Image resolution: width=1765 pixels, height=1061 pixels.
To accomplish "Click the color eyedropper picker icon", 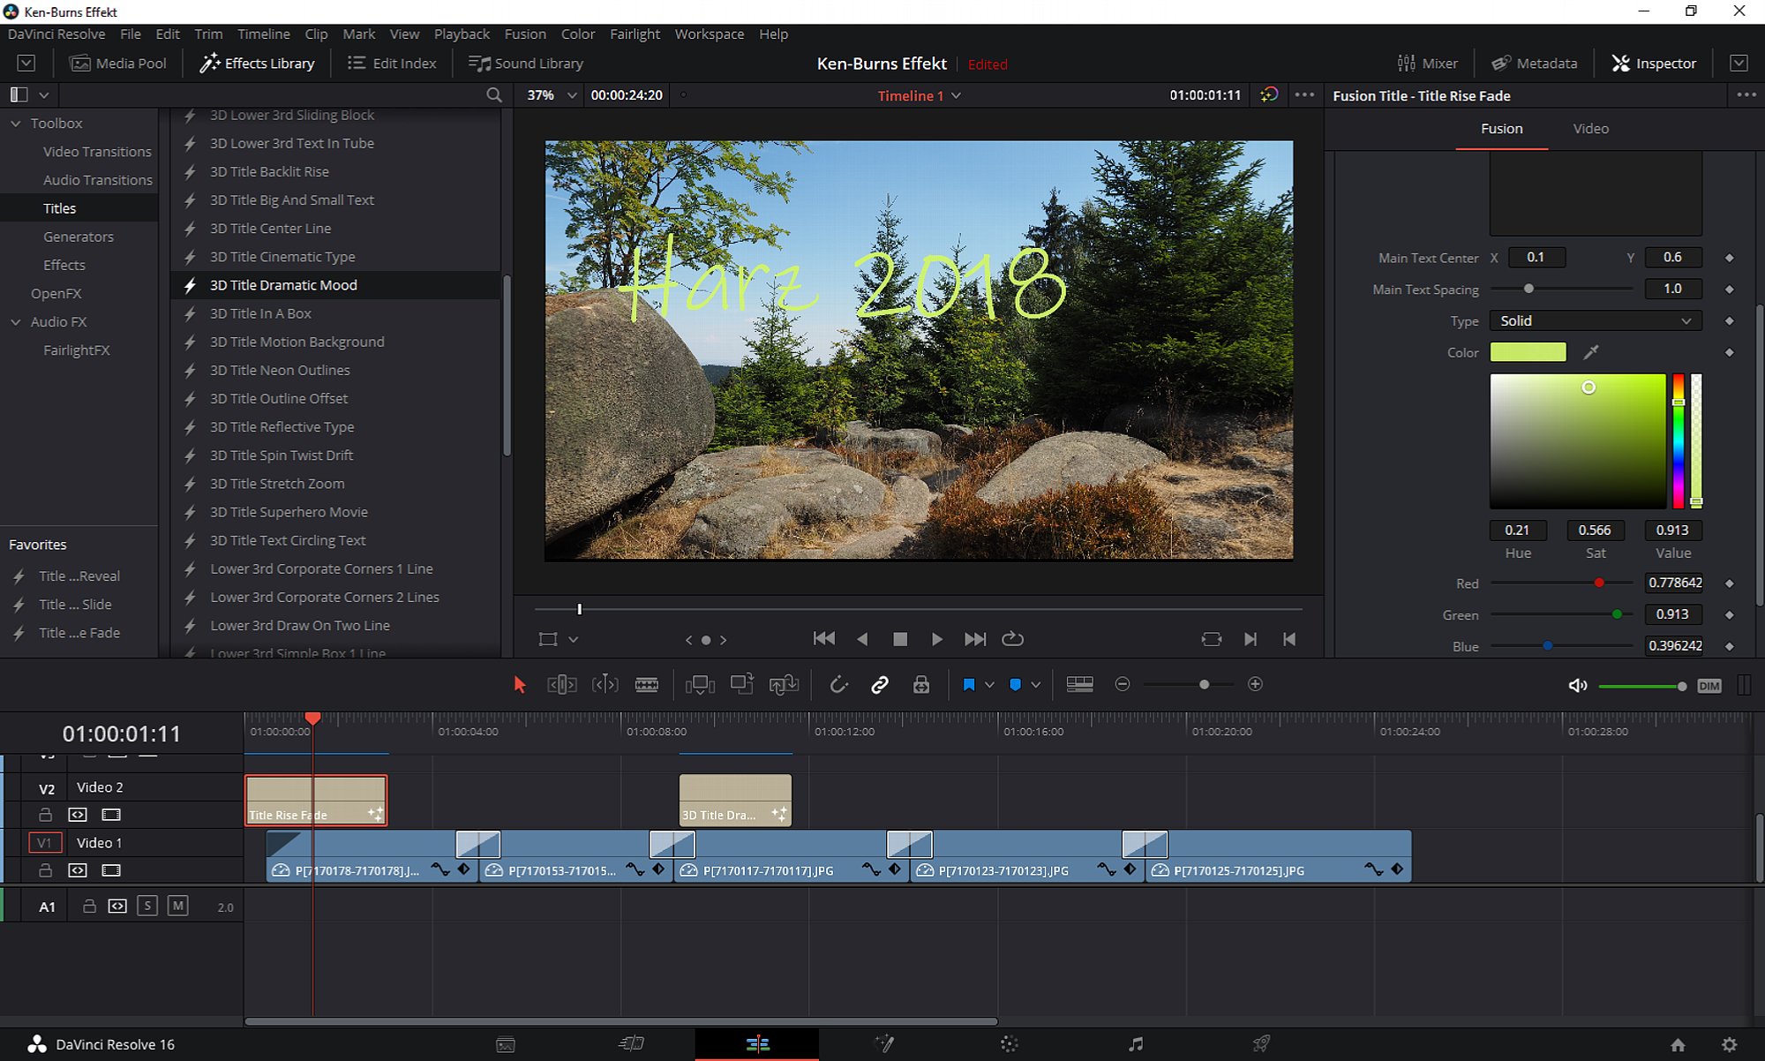I will (1591, 352).
